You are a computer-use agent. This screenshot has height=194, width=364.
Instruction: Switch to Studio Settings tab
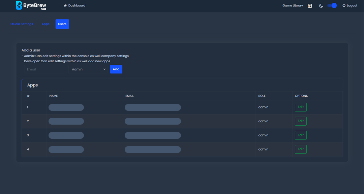22,24
